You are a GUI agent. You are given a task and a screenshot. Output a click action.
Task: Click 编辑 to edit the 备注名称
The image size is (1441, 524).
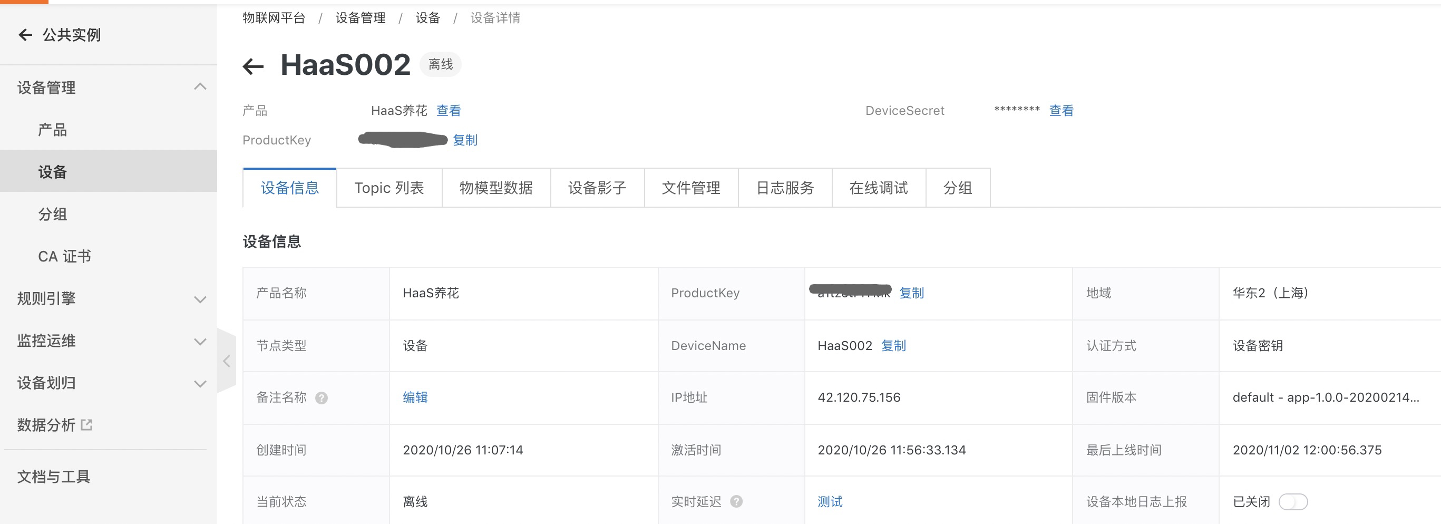[x=415, y=397]
